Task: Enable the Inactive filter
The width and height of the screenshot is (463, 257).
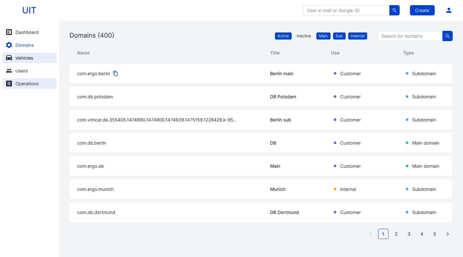Action: [304, 36]
